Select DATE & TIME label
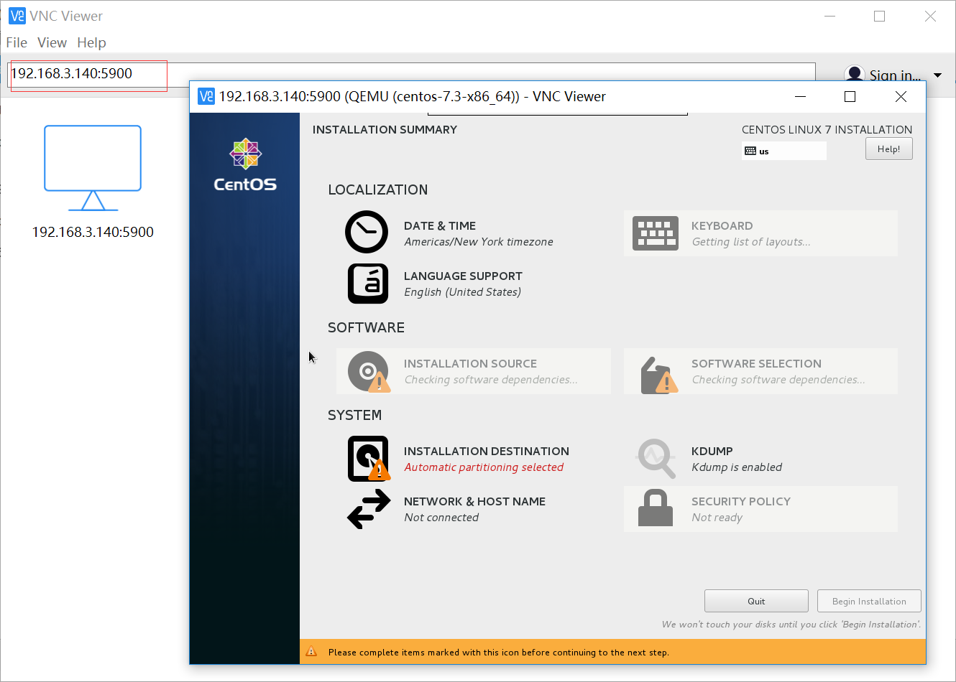956x682 pixels. pos(440,225)
